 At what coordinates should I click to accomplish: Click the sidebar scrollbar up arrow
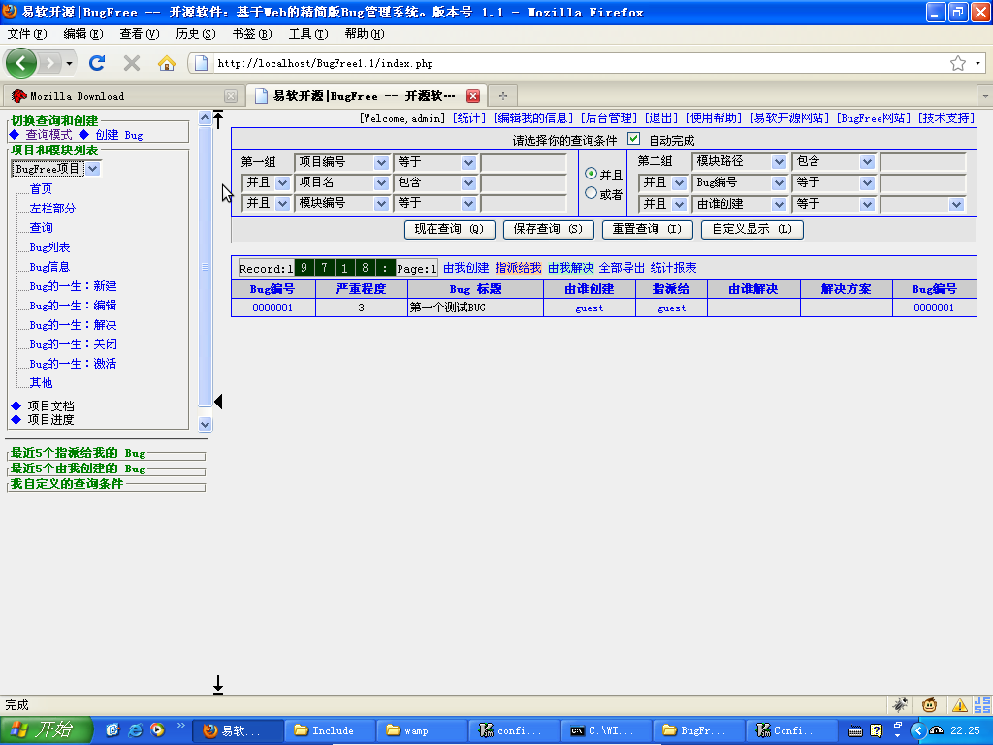point(205,117)
